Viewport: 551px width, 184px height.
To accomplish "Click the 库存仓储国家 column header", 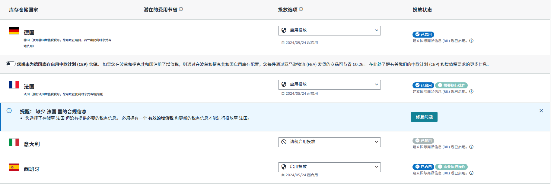I will point(24,10).
